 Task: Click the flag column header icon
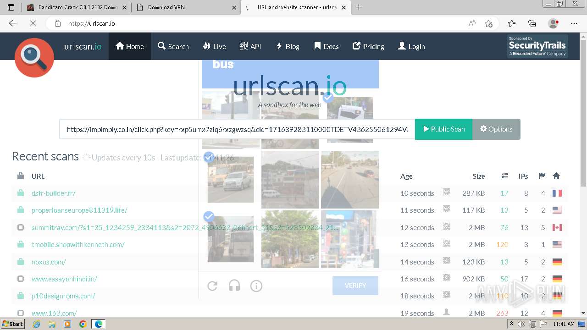pos(542,176)
